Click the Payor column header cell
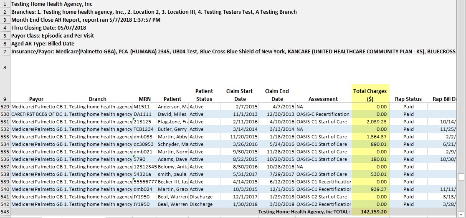466x218 pixels. 36,99
